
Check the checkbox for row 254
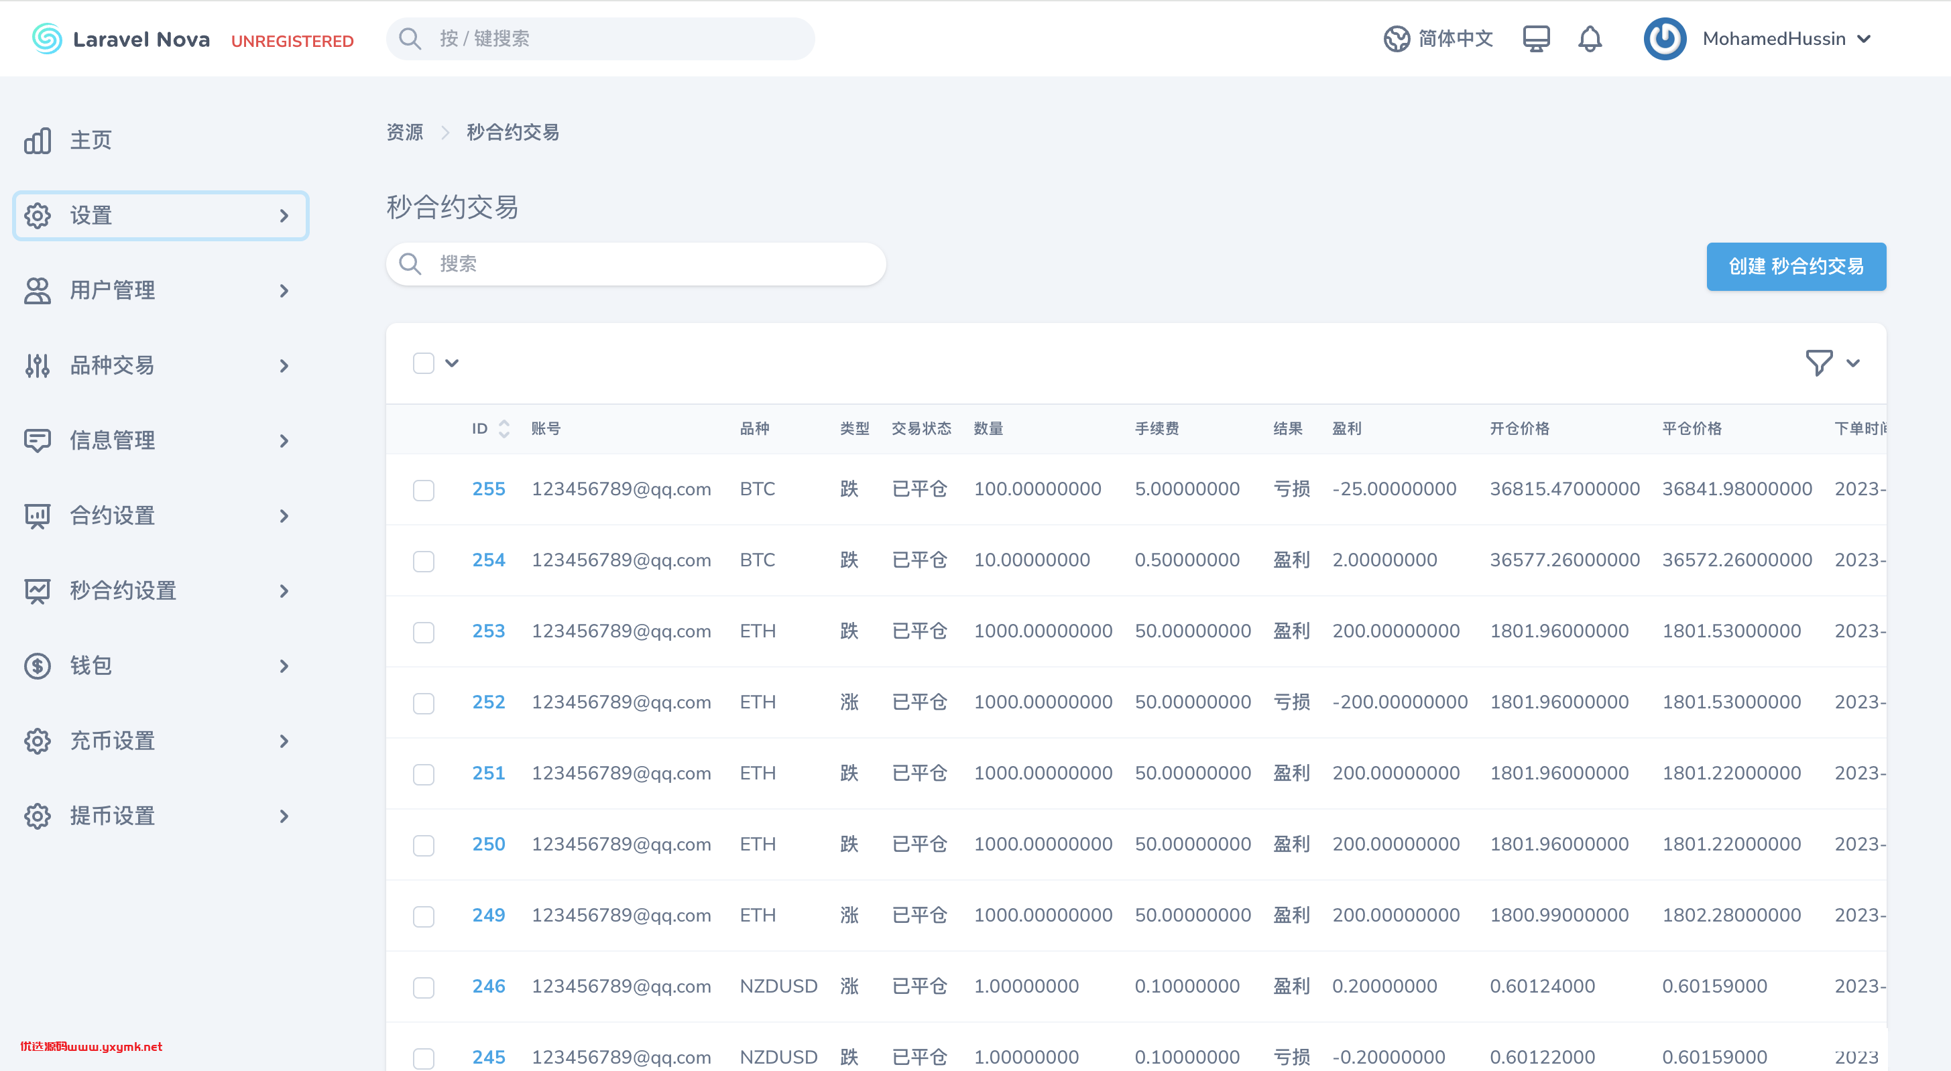(423, 562)
